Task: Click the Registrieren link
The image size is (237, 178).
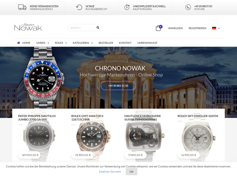Action: pos(197,28)
